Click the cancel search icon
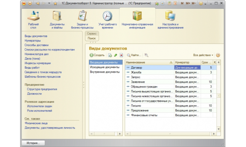The width and height of the screenshot is (246, 147). coord(146,55)
